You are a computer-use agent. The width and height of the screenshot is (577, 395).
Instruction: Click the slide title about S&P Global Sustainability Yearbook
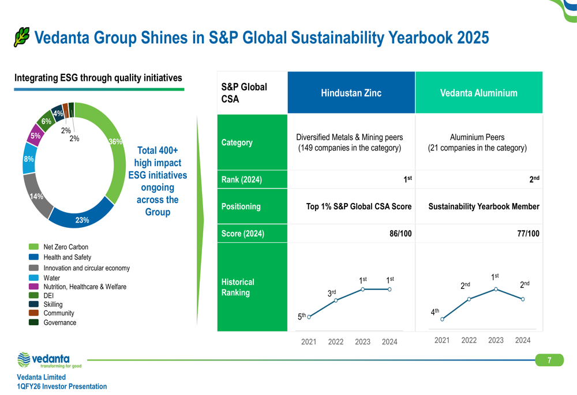click(261, 37)
